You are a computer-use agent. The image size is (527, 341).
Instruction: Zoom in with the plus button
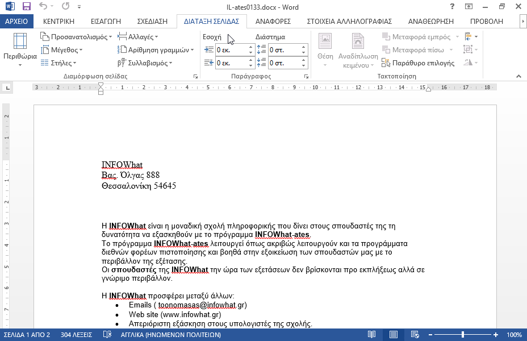[x=496, y=335]
